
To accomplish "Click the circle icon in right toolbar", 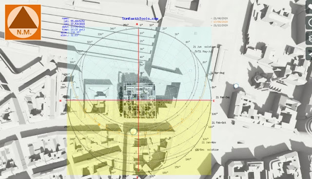I will pos(309,22).
